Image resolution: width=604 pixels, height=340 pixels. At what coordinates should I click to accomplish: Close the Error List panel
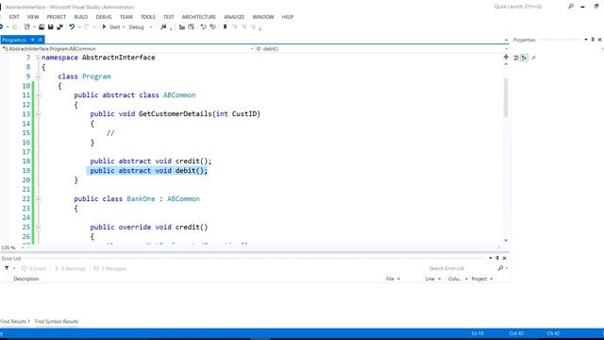click(x=504, y=258)
